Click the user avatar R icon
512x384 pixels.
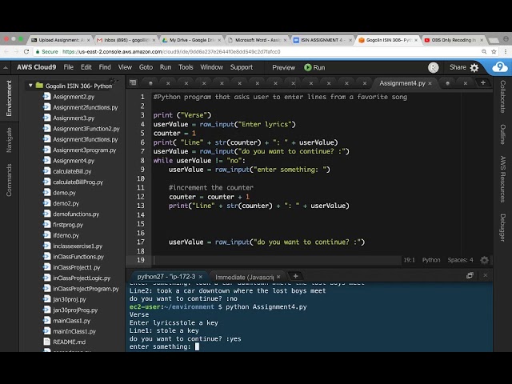[x=434, y=67]
